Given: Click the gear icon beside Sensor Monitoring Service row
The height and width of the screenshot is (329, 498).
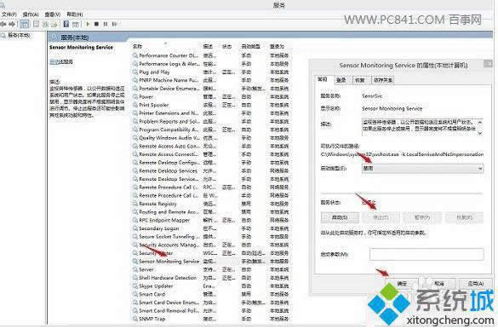Looking at the screenshot, I should tap(135, 262).
